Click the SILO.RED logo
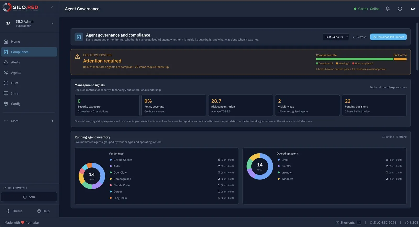Viewport: 419px width, 227px height. coord(20,7)
